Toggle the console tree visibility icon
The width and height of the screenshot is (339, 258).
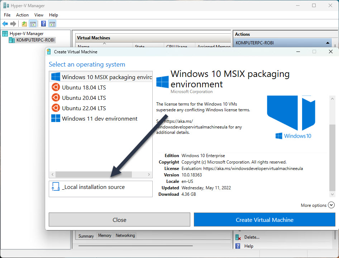32,24
